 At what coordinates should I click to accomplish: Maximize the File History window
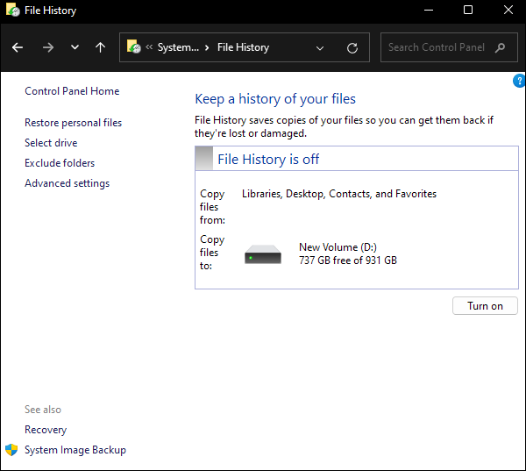click(468, 10)
